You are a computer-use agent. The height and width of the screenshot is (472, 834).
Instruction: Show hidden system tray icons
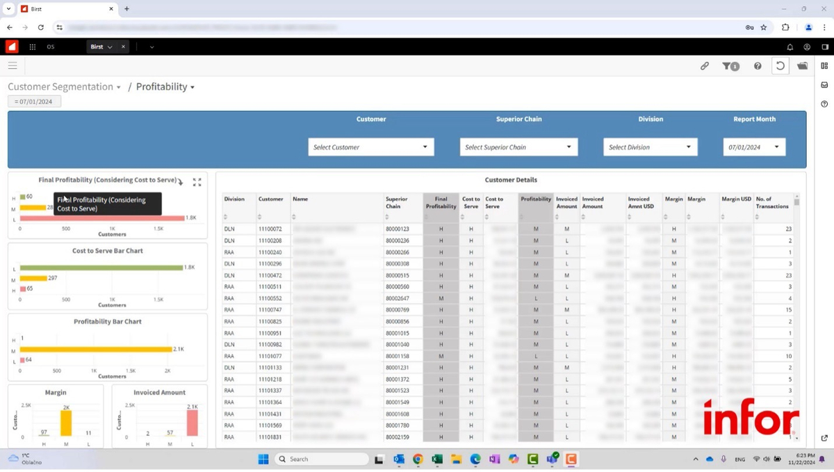tap(696, 459)
